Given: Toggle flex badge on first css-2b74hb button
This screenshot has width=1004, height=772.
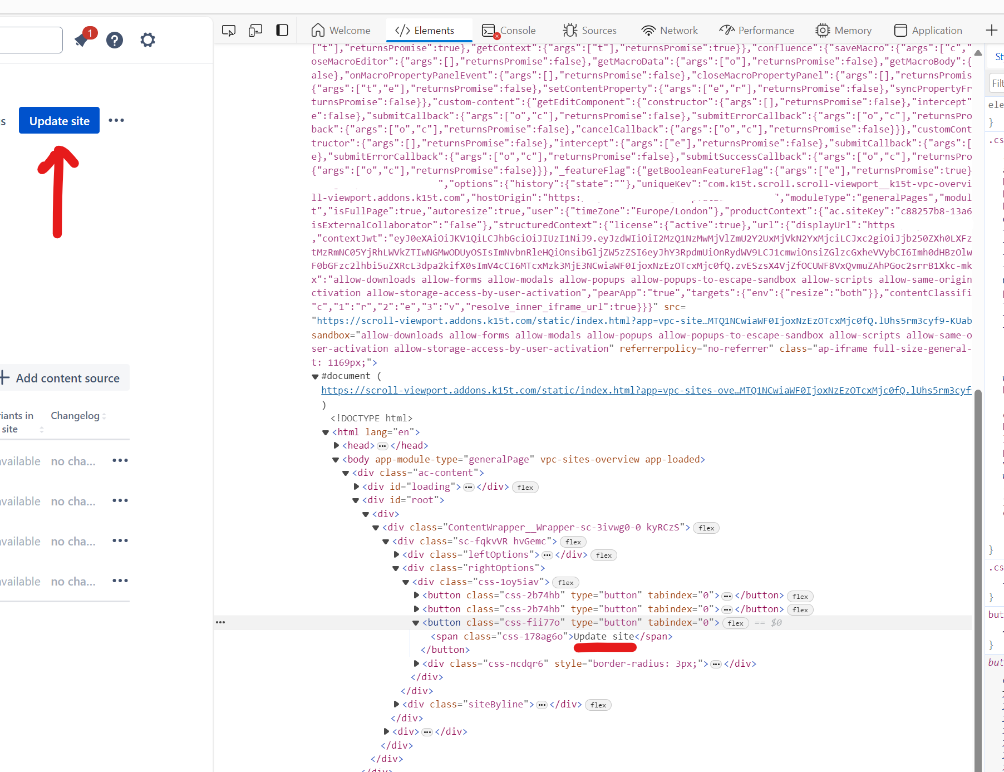Looking at the screenshot, I should point(800,596).
